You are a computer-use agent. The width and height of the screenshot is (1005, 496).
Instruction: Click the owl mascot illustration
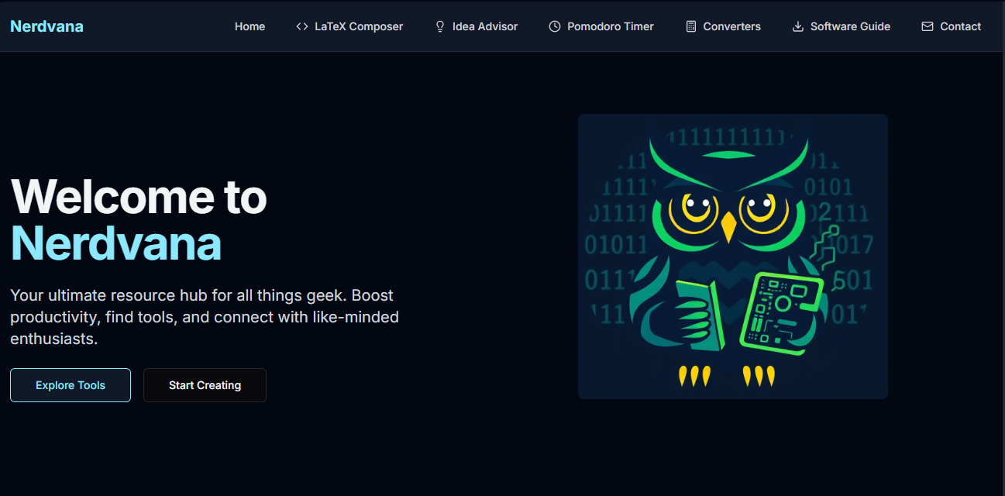coord(732,257)
